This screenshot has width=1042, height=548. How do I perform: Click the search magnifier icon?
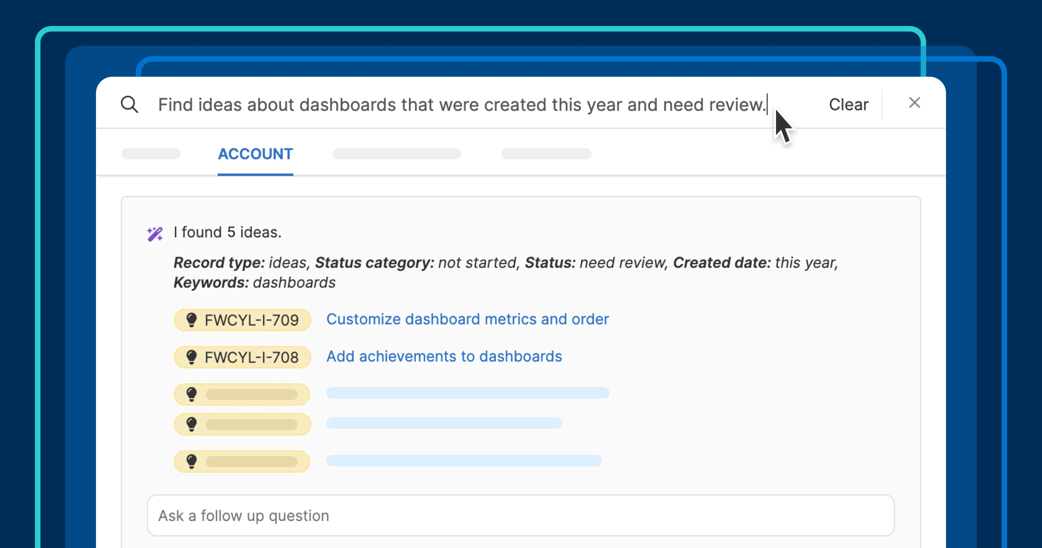tap(130, 105)
